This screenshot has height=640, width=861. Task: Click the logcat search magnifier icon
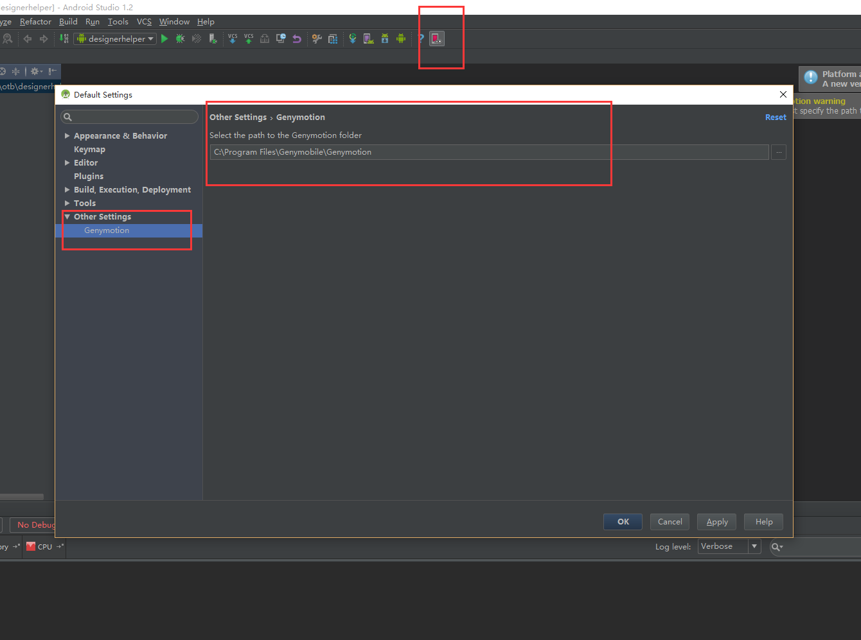[777, 547]
